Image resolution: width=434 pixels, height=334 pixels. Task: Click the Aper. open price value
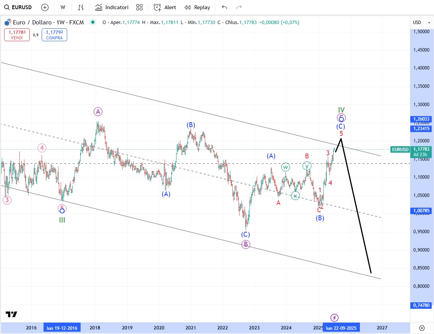tap(131, 23)
